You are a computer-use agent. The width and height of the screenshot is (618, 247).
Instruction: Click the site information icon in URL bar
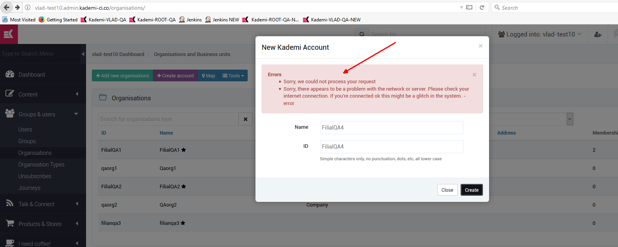28,7
